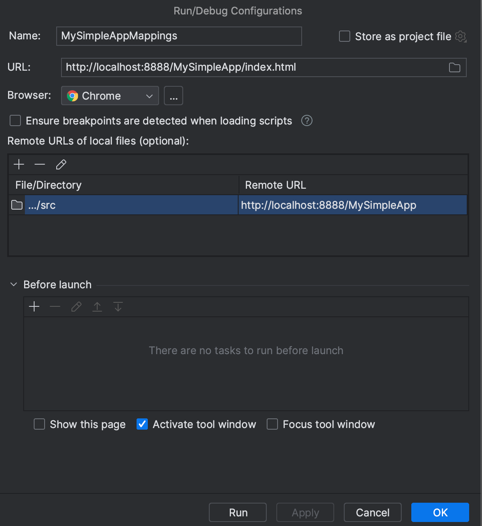Add a new remote URL mapping
The height and width of the screenshot is (526, 482).
click(x=18, y=164)
